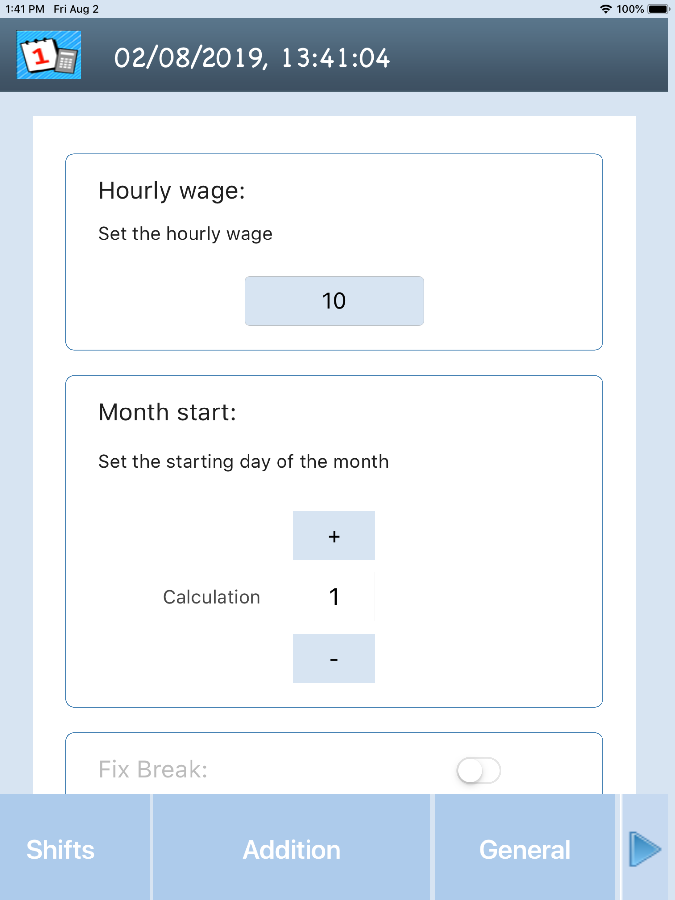Enable the Fix Break switch

tap(478, 770)
